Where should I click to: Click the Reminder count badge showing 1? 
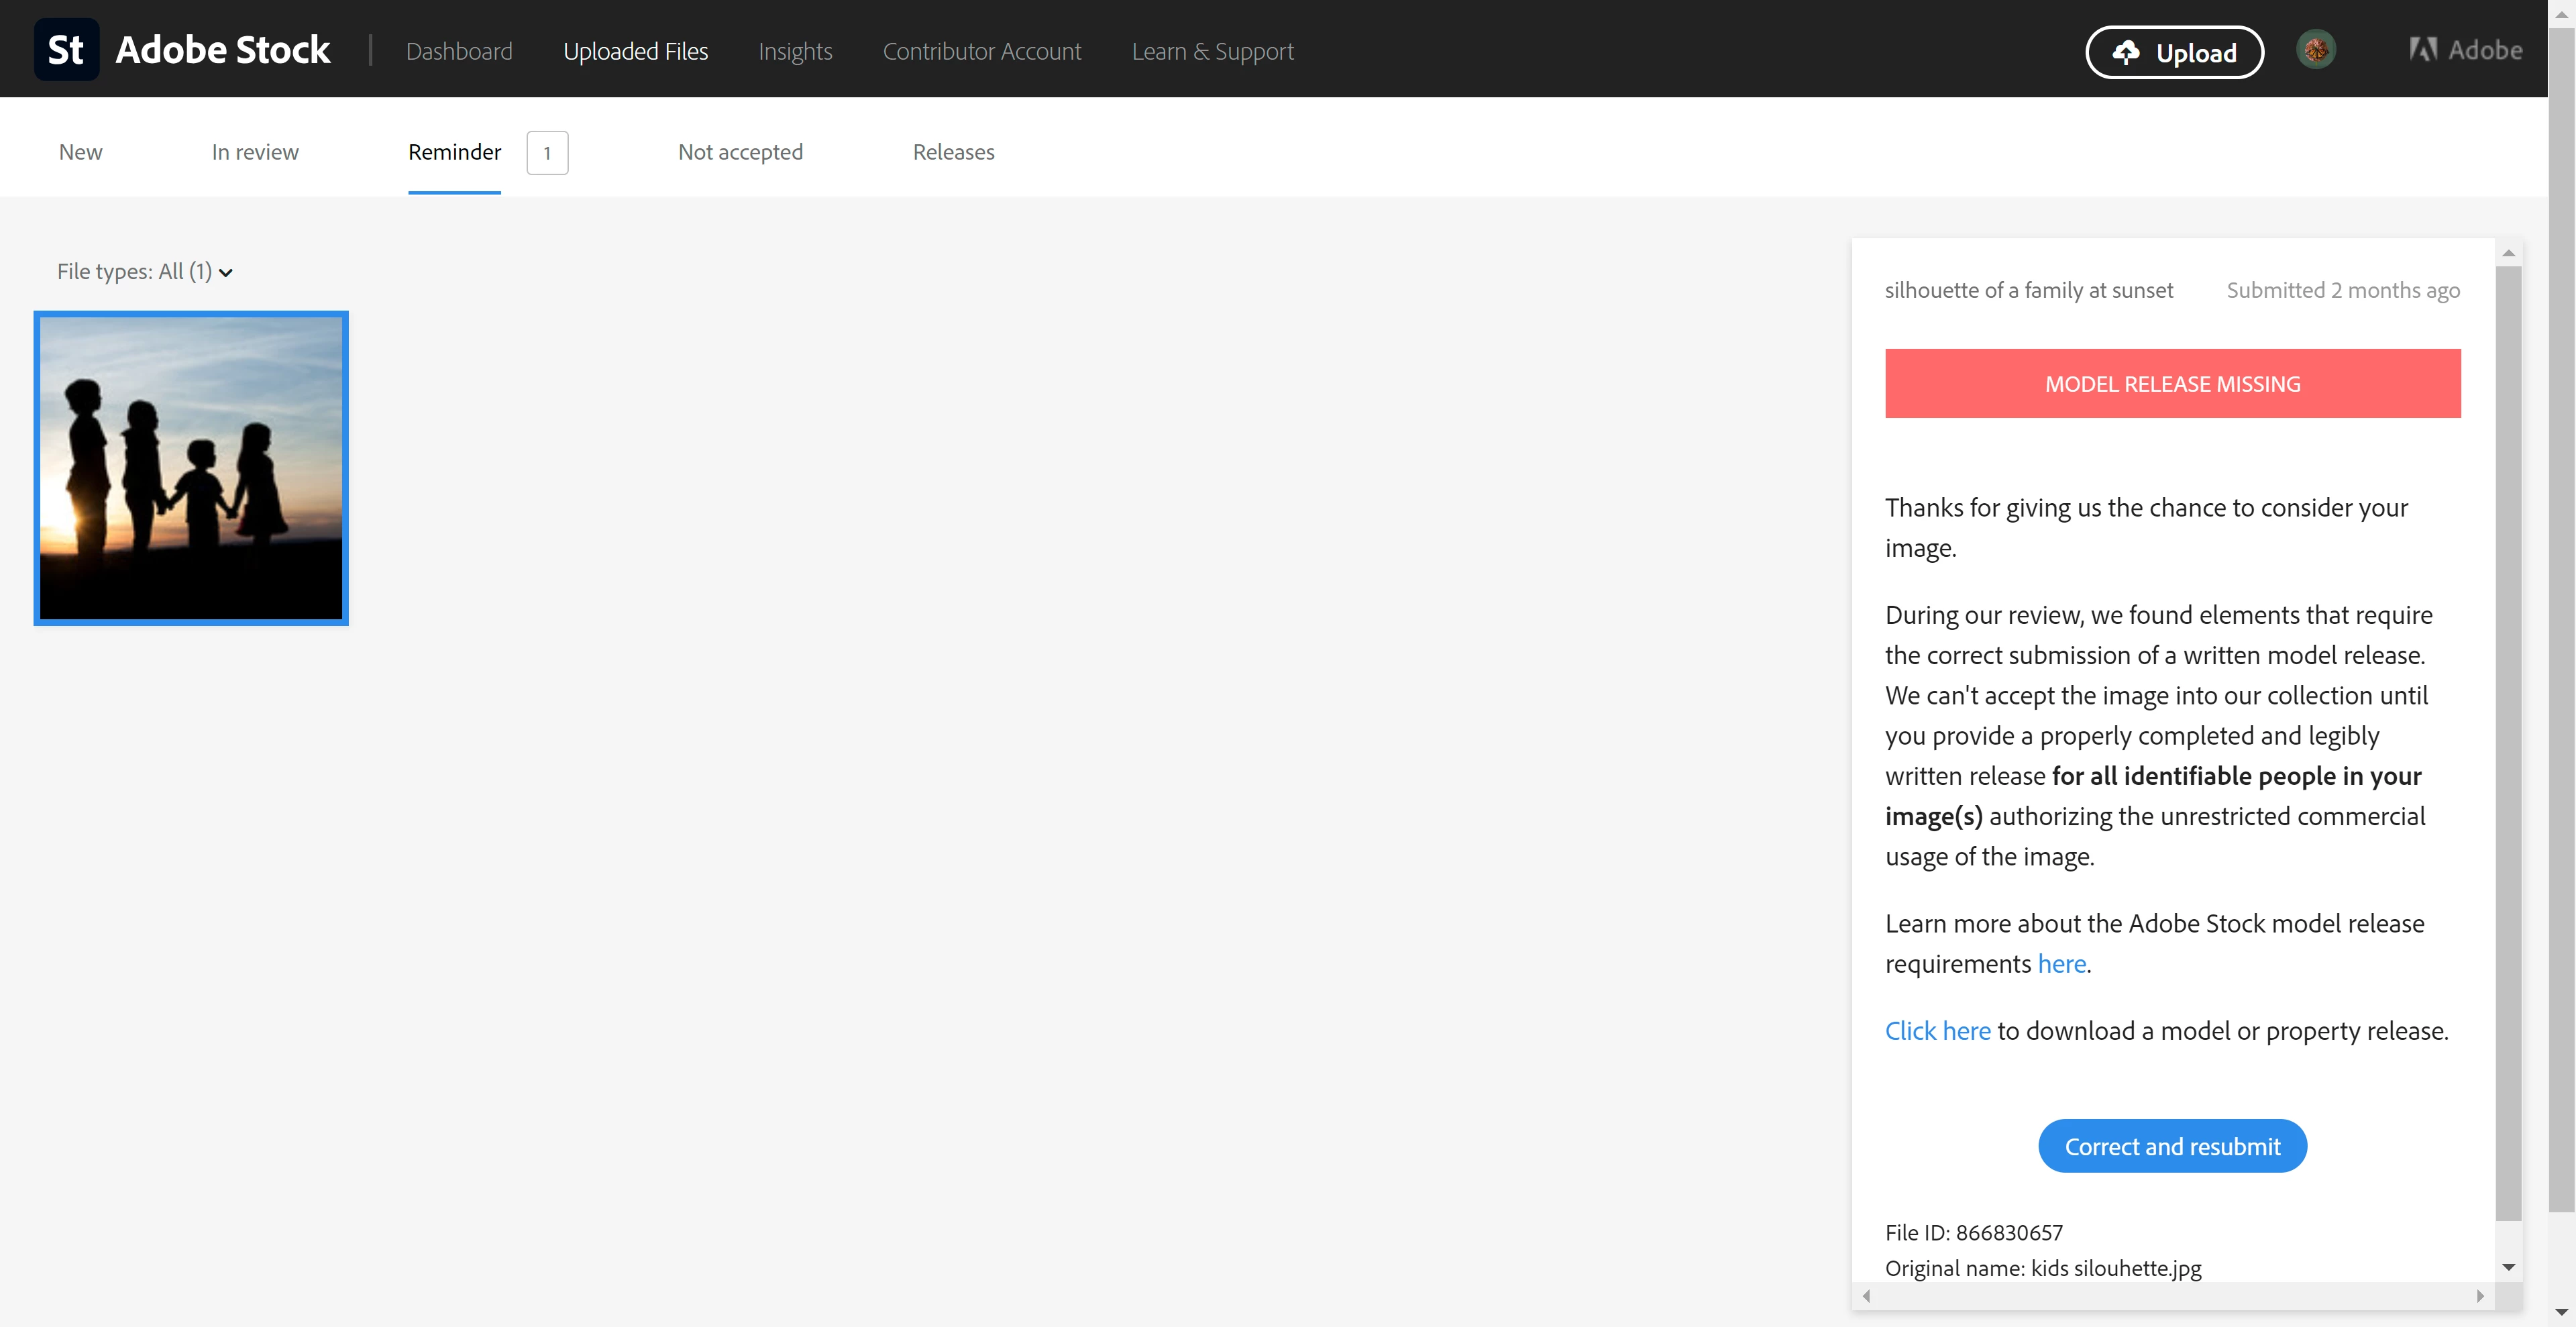547,153
